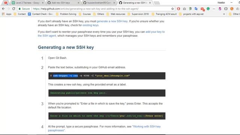Expand the bookmarks overflow chevron
Viewport: 240px width, 135px height.
click(224, 14)
